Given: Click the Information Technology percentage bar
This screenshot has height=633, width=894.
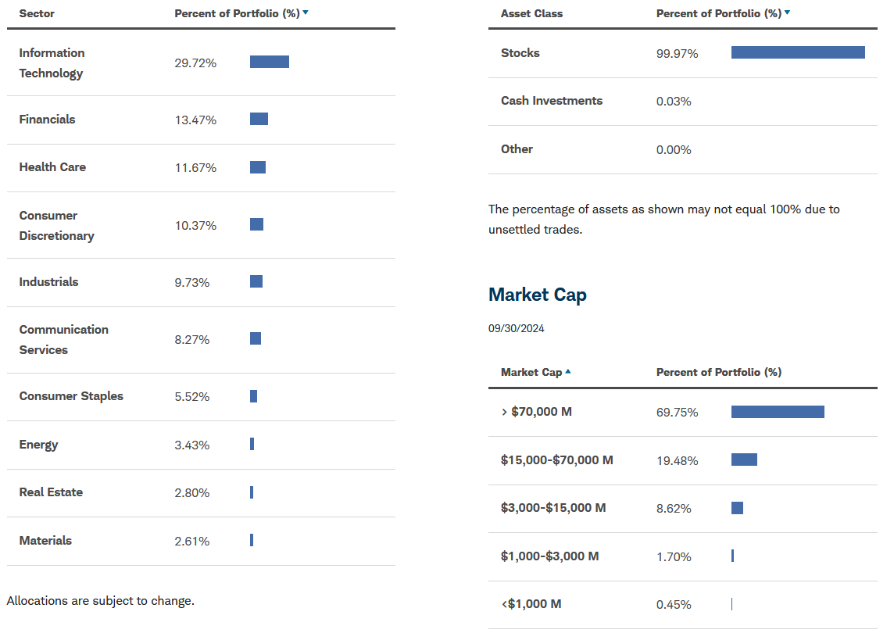Looking at the screenshot, I should click(x=269, y=62).
